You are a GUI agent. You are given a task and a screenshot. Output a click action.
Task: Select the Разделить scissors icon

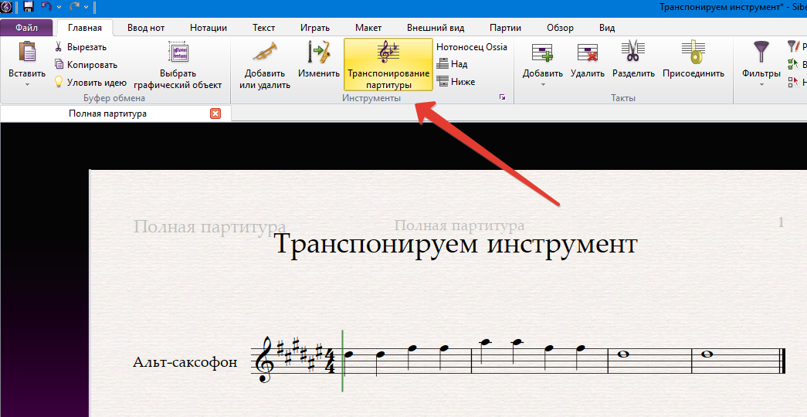pyautogui.click(x=633, y=53)
